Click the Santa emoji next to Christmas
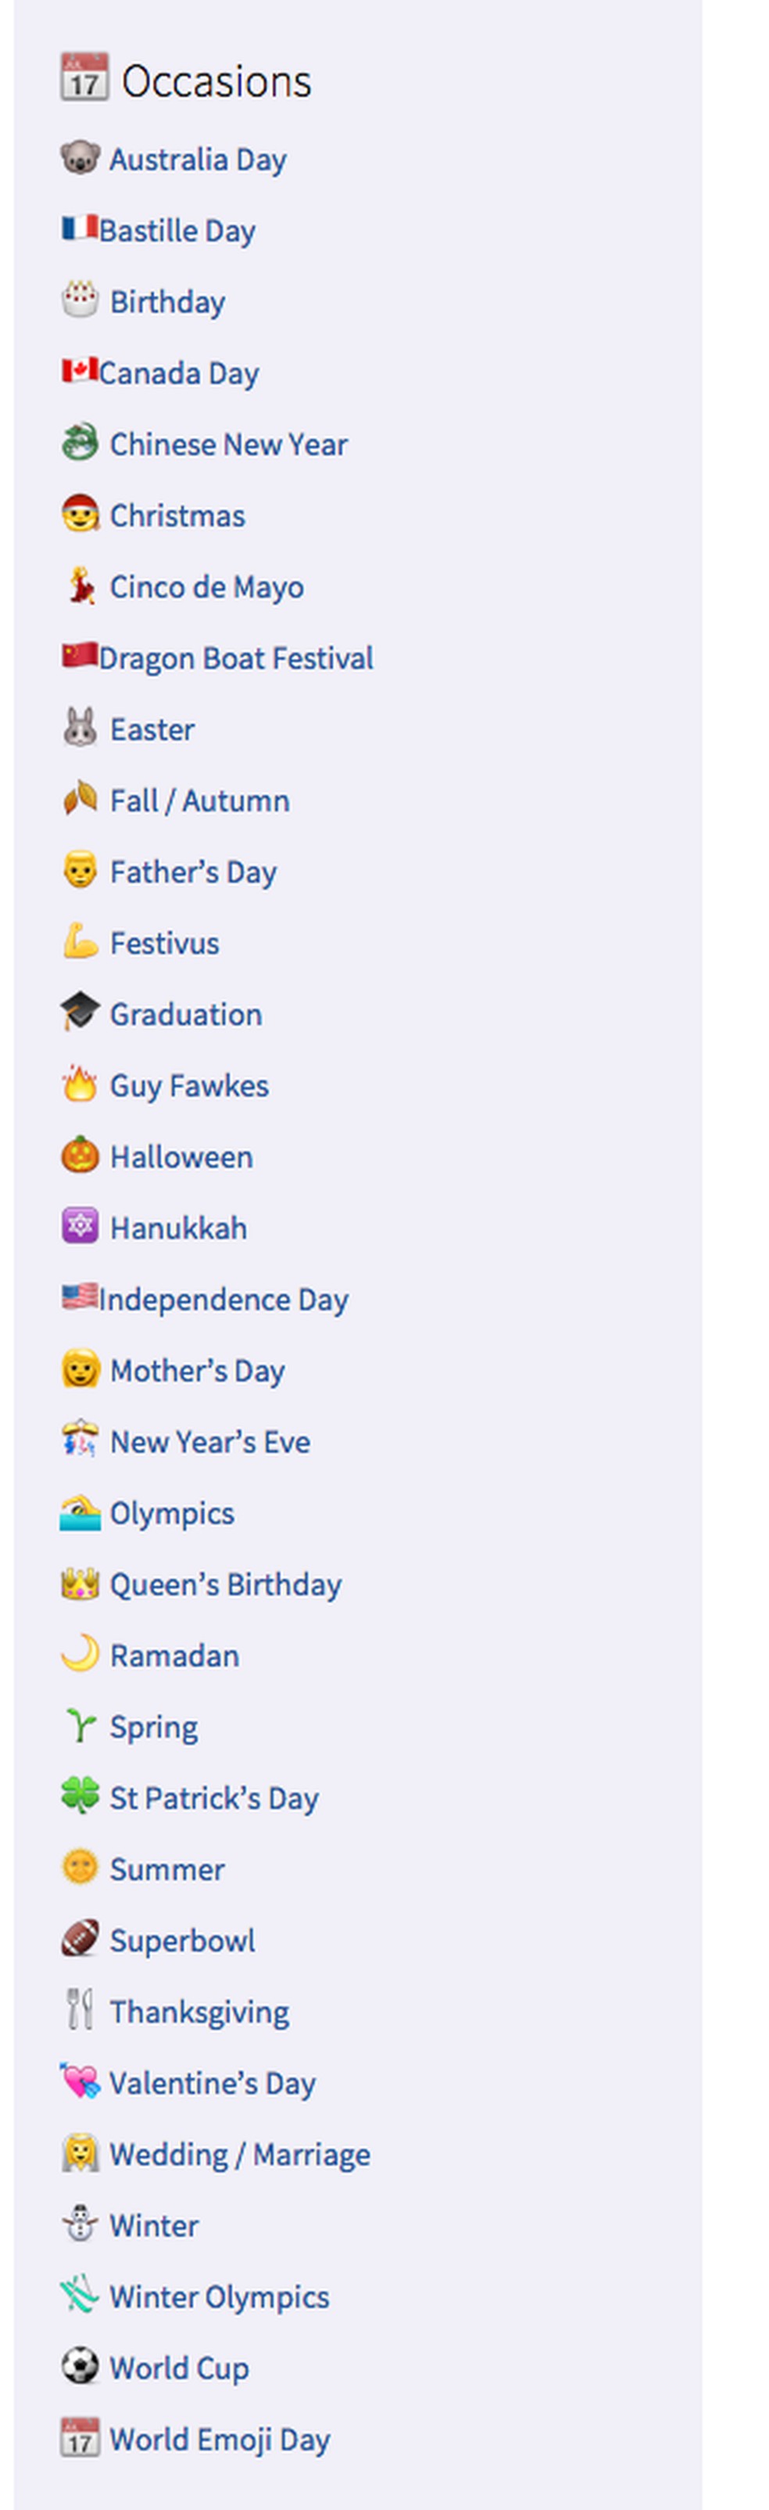 [80, 515]
